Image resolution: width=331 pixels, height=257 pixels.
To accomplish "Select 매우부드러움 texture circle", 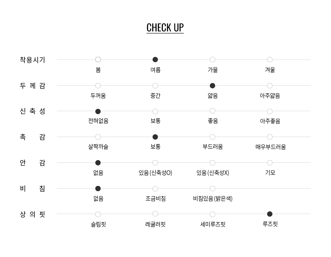I will pyautogui.click(x=270, y=137).
